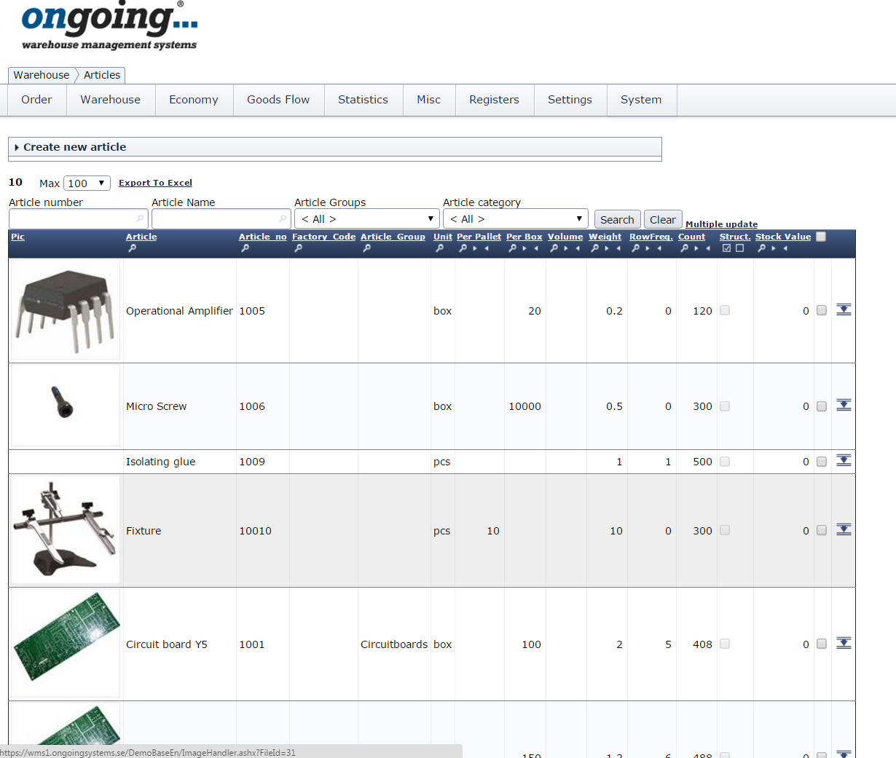Tick the selection checkbox for Isolating glue row
The image size is (896, 758).
point(822,462)
